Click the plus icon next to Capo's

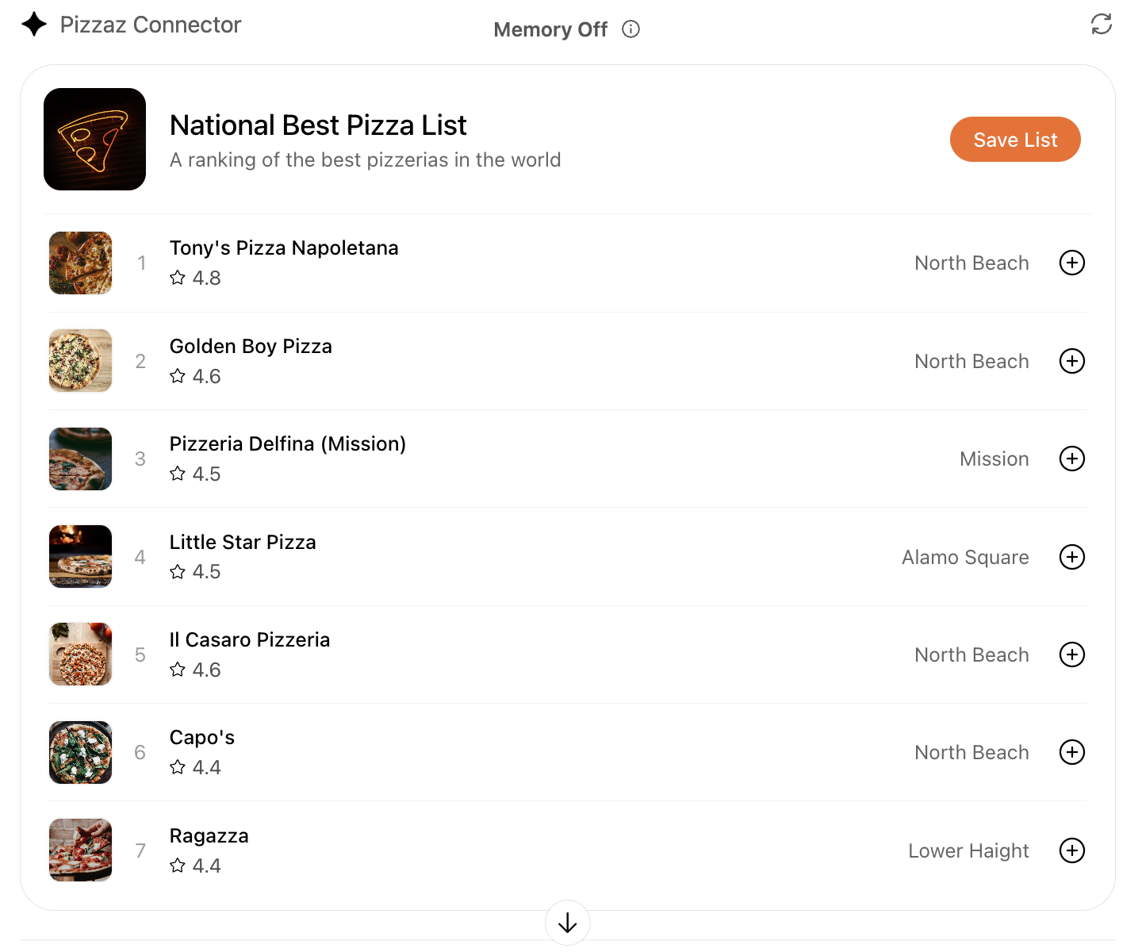pyautogui.click(x=1071, y=752)
